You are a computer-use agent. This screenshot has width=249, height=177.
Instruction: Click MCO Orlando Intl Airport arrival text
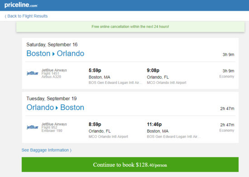167,83
